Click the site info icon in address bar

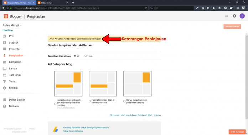[7, 8]
